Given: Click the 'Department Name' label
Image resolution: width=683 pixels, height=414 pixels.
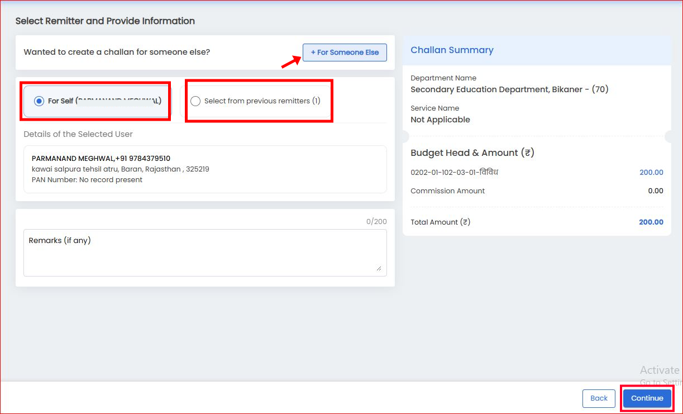Looking at the screenshot, I should [443, 78].
